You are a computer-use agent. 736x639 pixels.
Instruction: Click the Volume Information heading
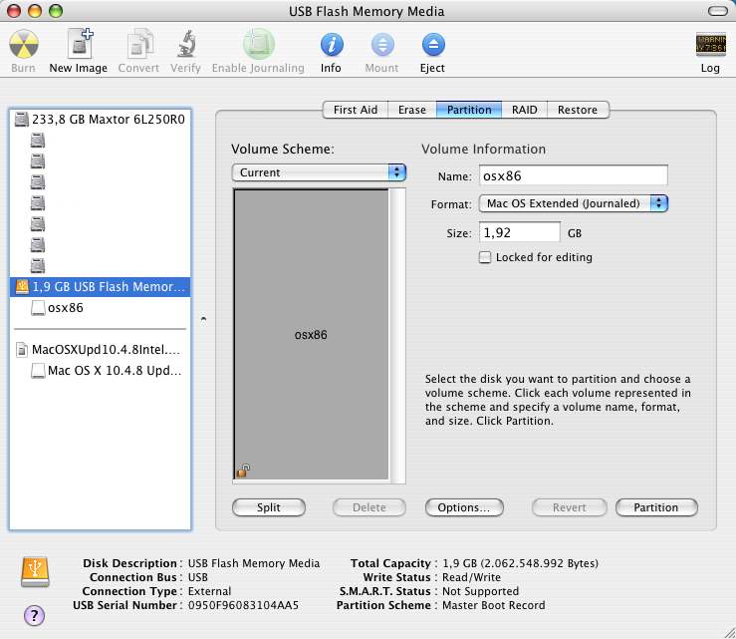pyautogui.click(x=483, y=149)
